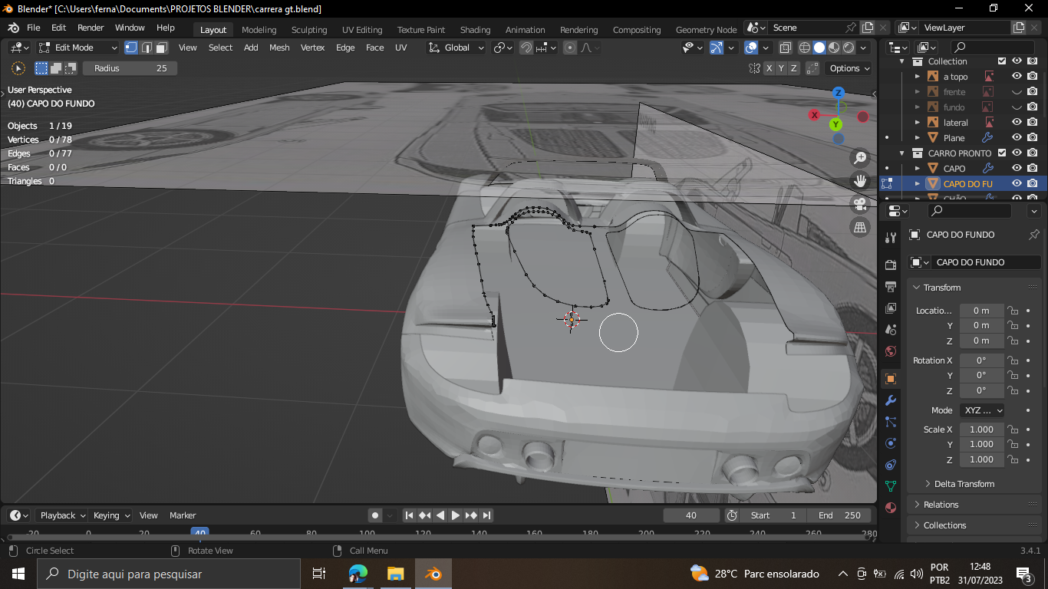Viewport: 1048px width, 589px height.
Task: Click the zoom magnifier viewport gizmo
Action: [860, 157]
